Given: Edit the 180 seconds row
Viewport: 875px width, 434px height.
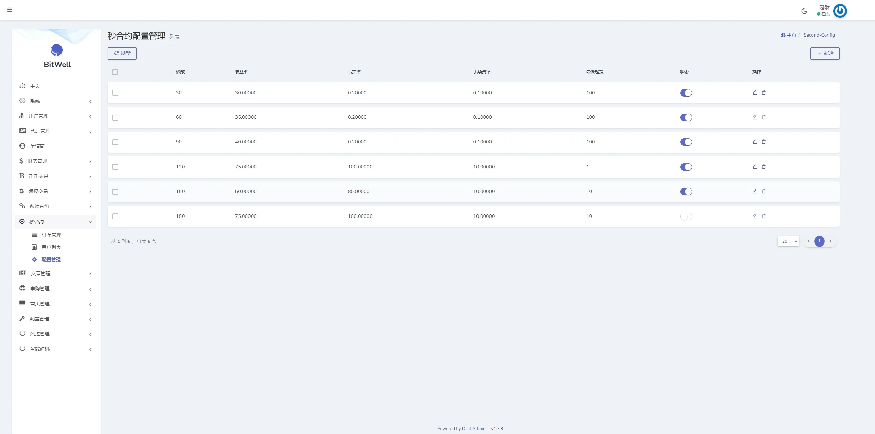Looking at the screenshot, I should pos(755,216).
